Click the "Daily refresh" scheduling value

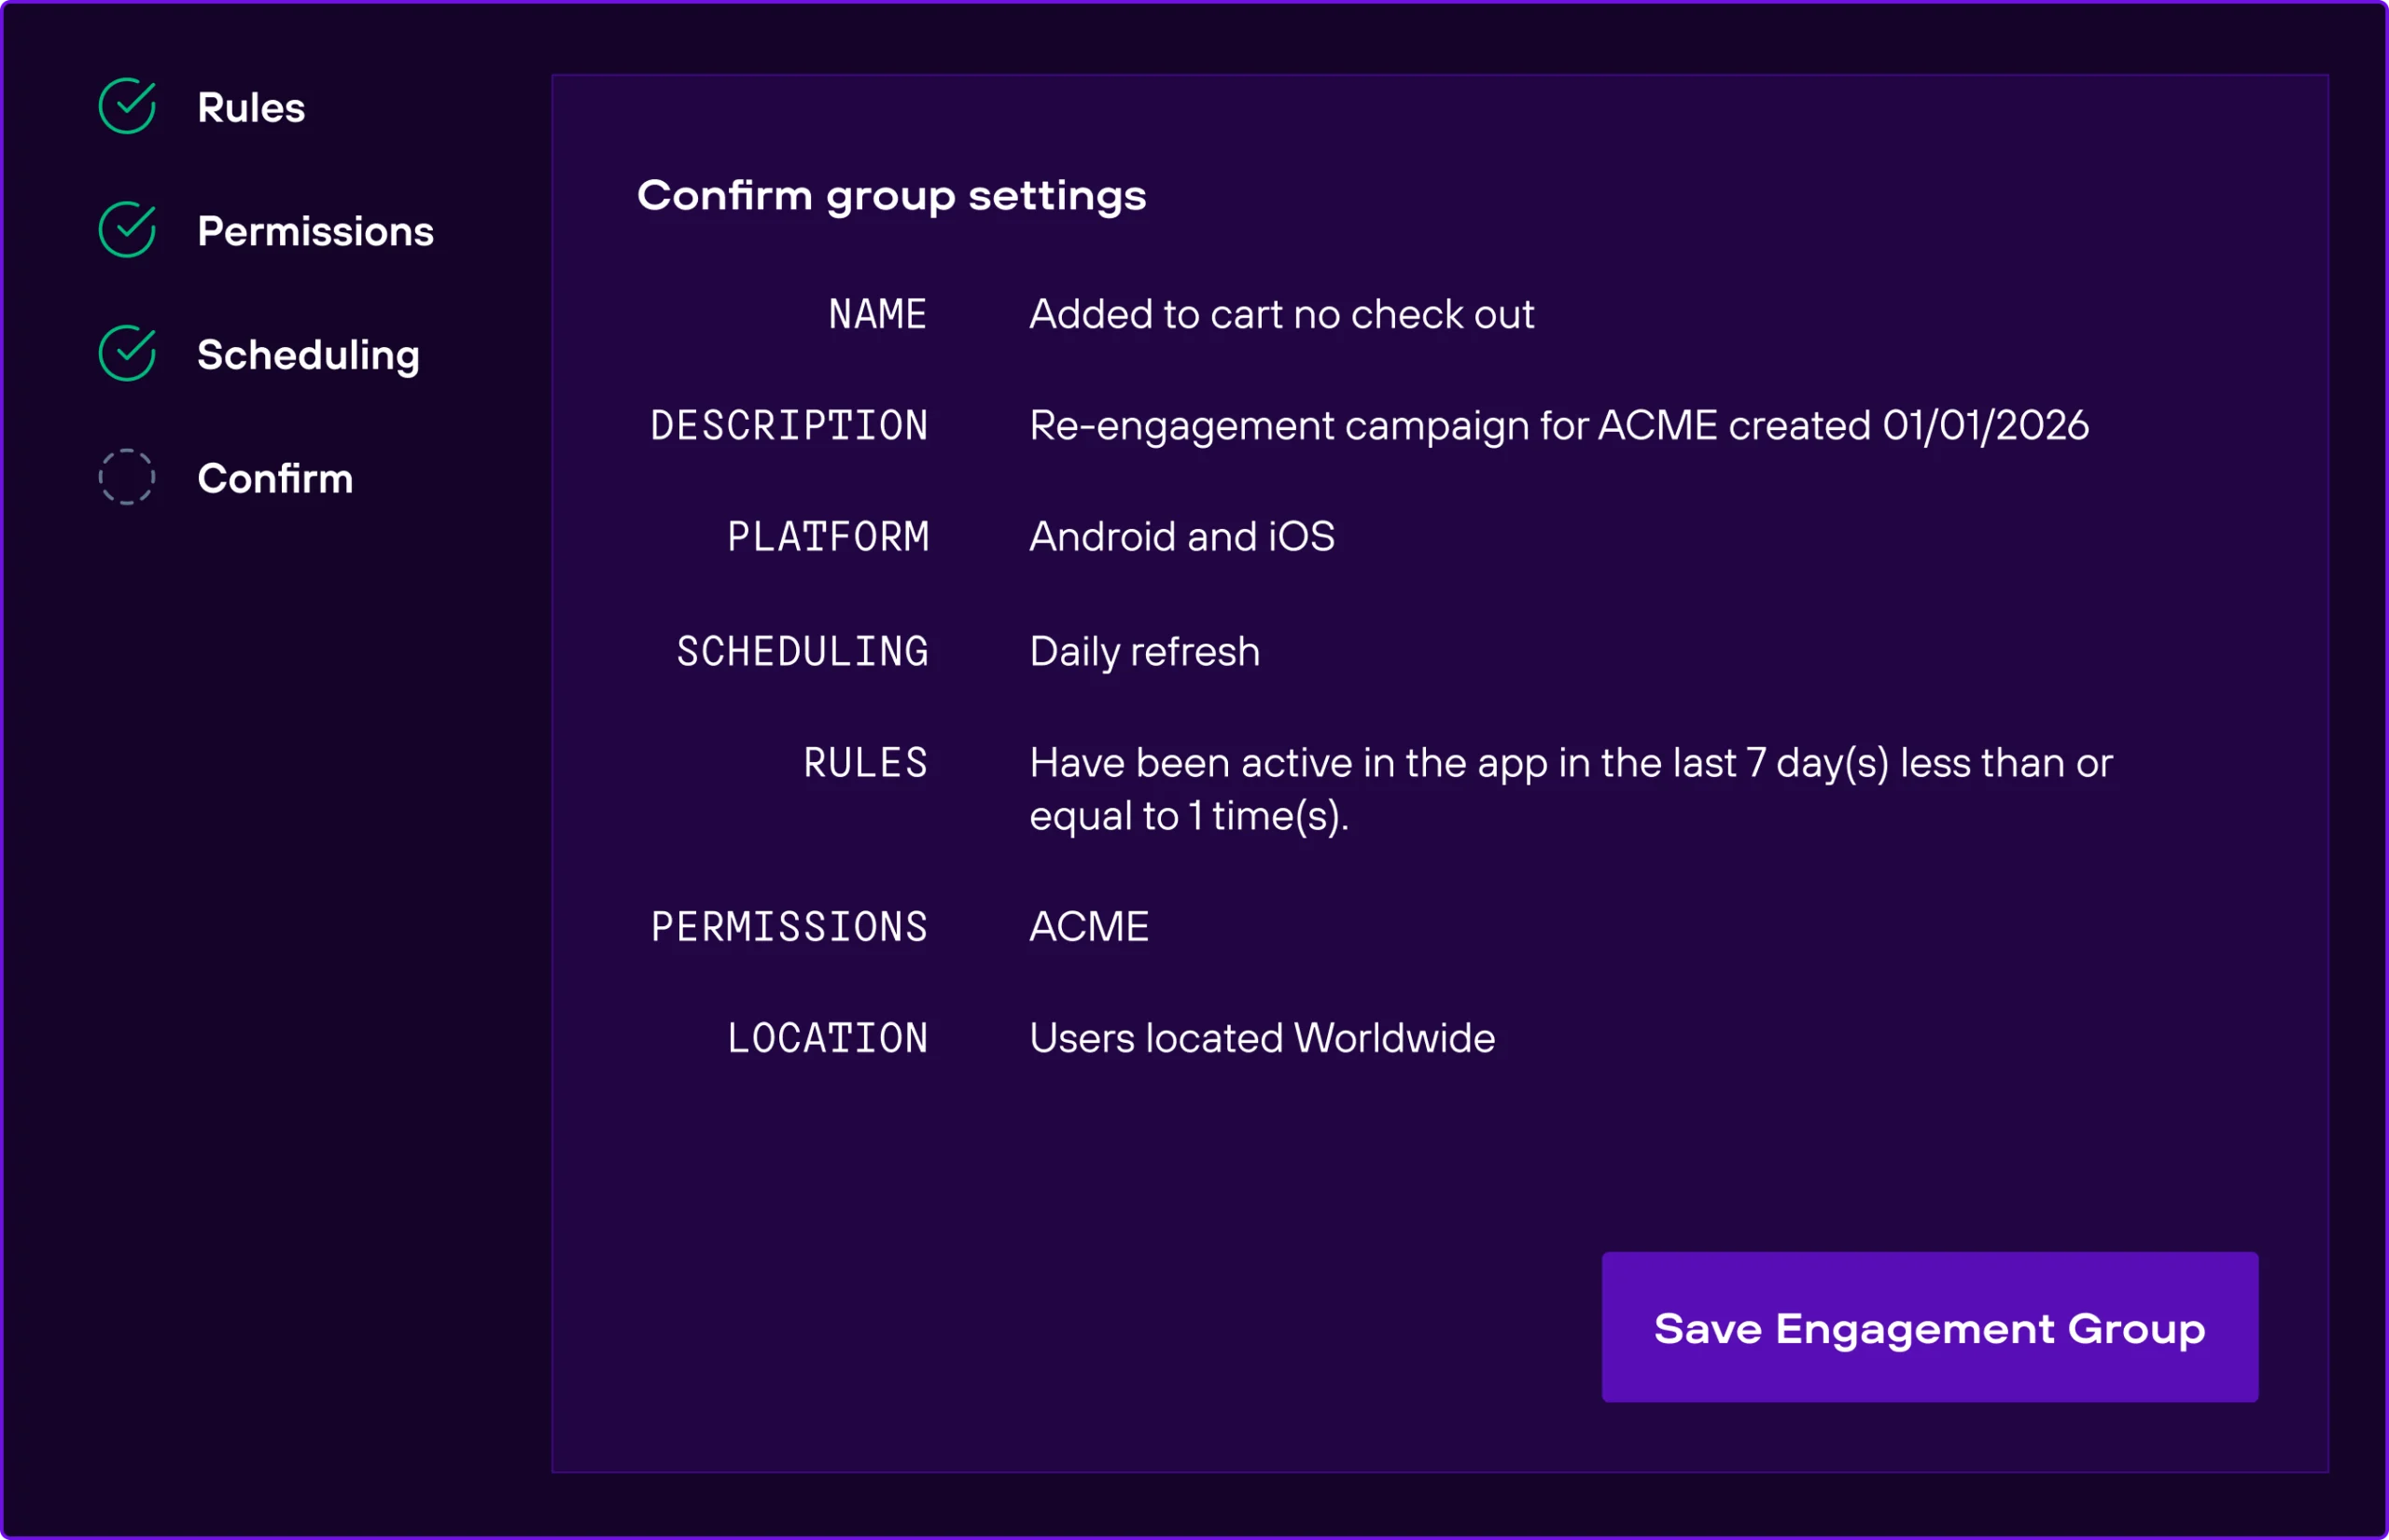click(1144, 652)
